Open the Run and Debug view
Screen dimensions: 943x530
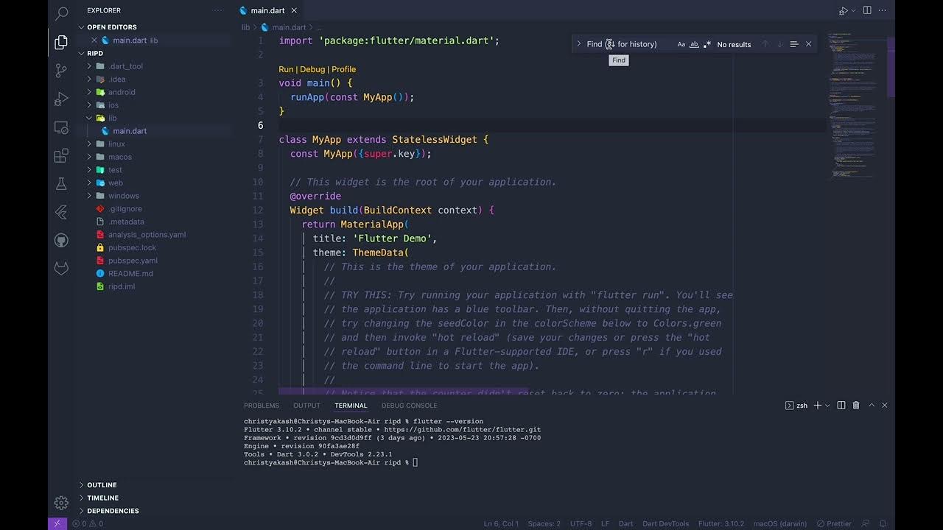pos(62,99)
